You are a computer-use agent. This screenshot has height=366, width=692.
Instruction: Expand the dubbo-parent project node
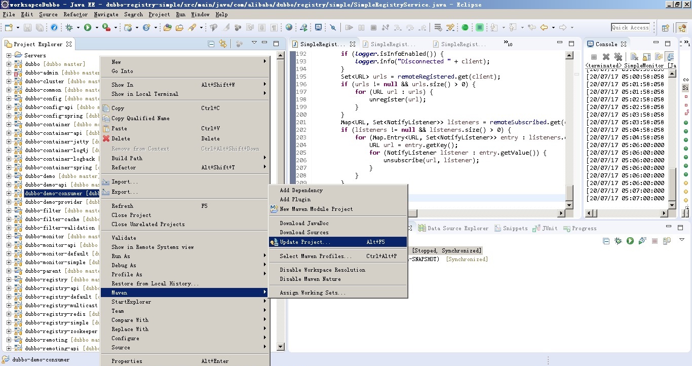9,271
